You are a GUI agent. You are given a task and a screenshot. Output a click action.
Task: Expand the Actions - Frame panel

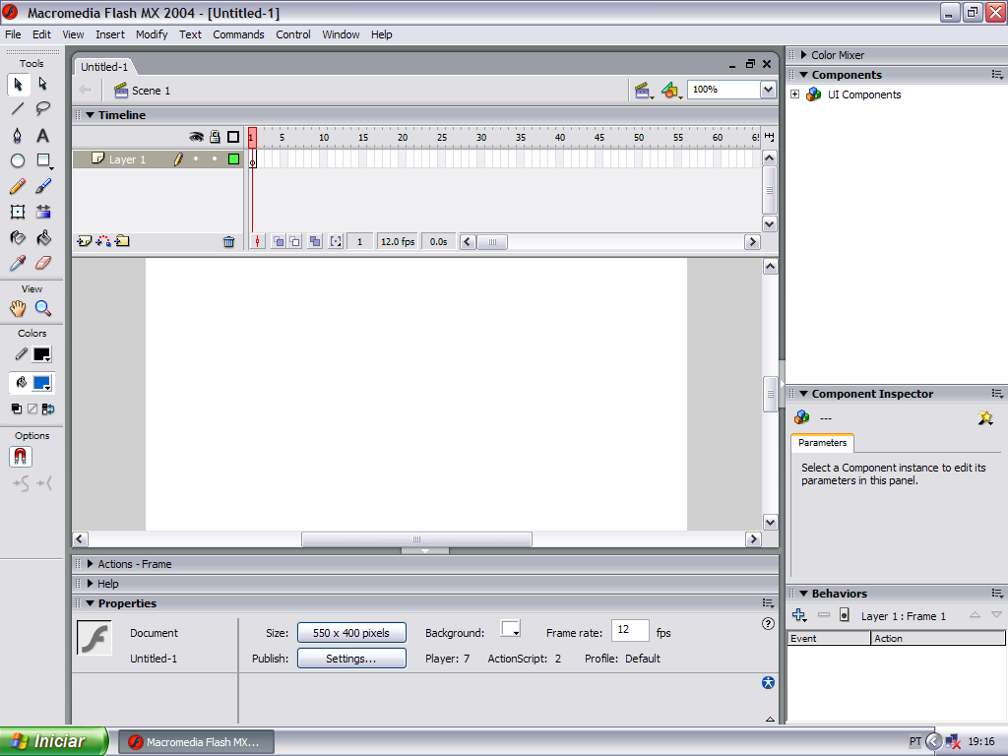click(x=91, y=564)
